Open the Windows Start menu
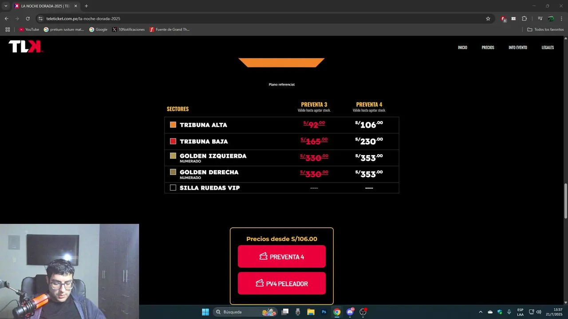The image size is (568, 319). (205, 312)
